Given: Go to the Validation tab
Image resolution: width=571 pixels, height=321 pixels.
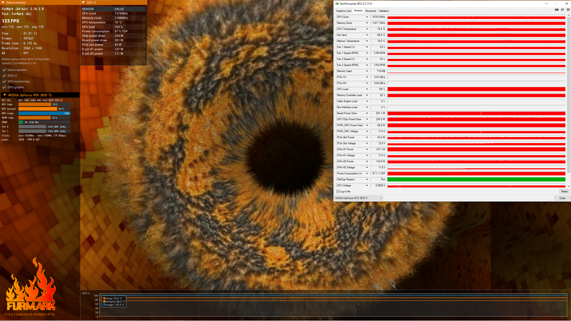Looking at the screenshot, I should (384, 10).
